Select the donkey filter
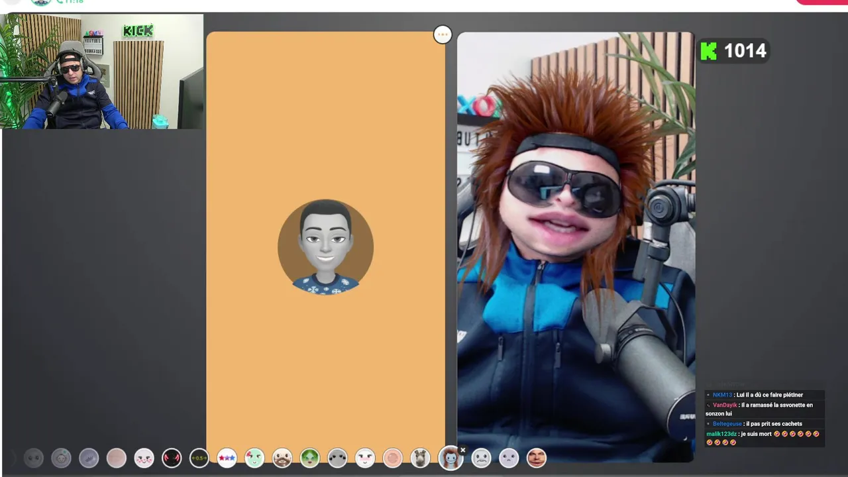Screen dimensions: 848x477 coord(420,458)
